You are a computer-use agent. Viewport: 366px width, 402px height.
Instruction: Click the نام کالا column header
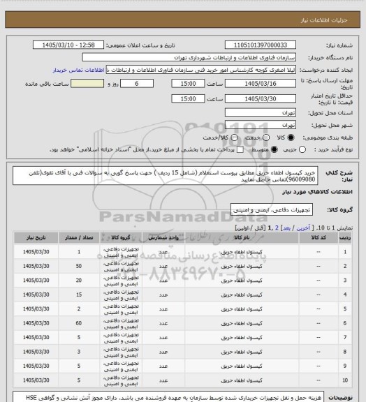(x=242, y=238)
